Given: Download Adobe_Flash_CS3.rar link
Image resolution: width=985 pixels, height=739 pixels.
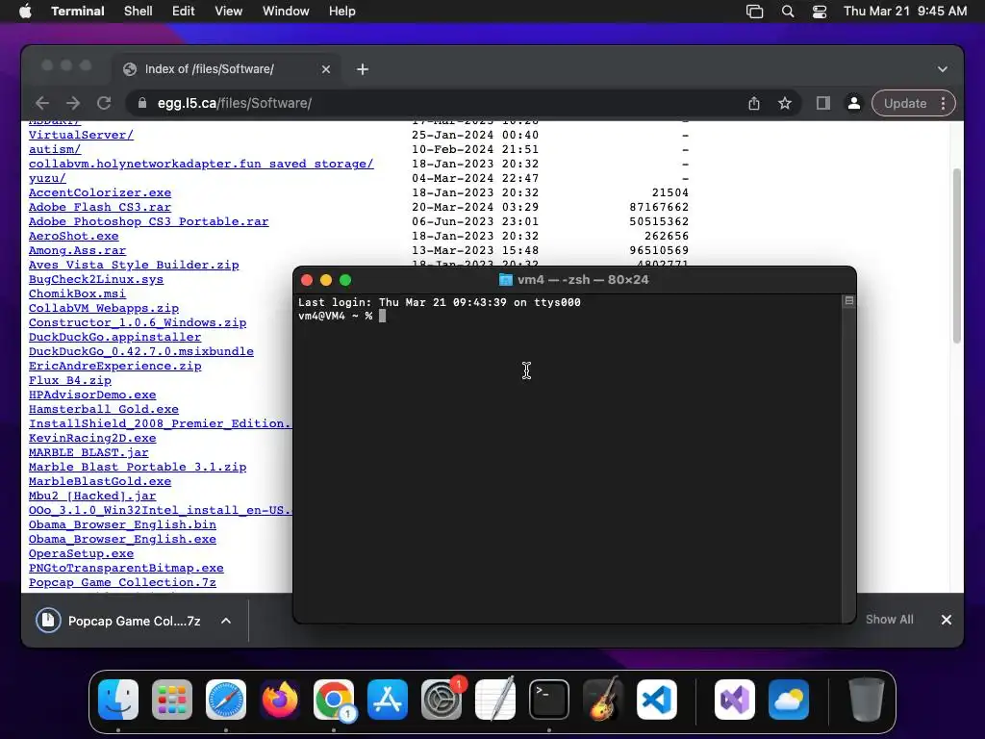Looking at the screenshot, I should (x=100, y=207).
